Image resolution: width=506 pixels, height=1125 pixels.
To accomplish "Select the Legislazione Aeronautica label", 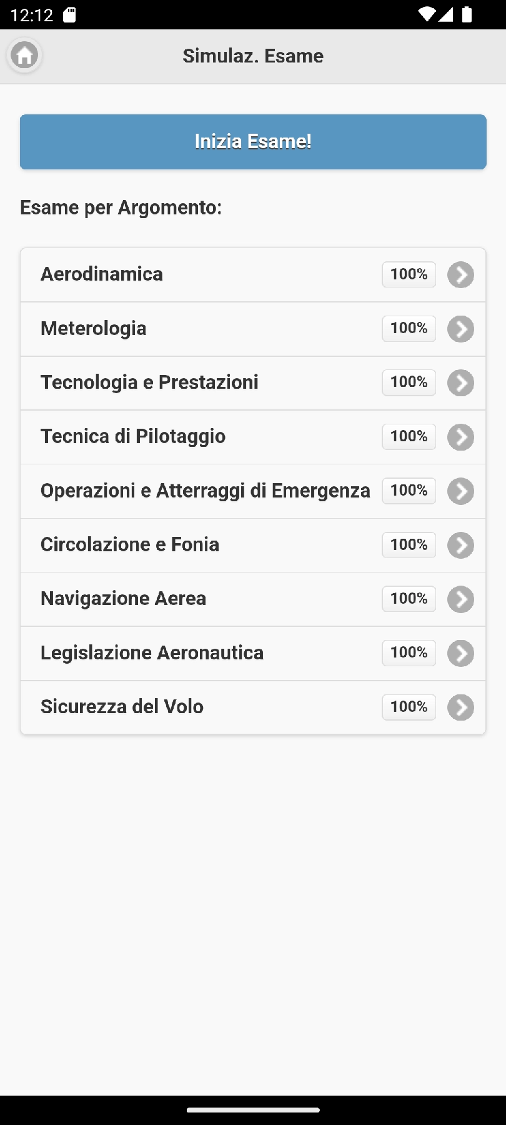I will [x=152, y=652].
